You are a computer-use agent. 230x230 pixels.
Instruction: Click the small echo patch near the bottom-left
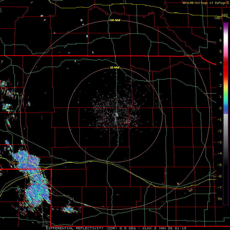click(x=69, y=209)
